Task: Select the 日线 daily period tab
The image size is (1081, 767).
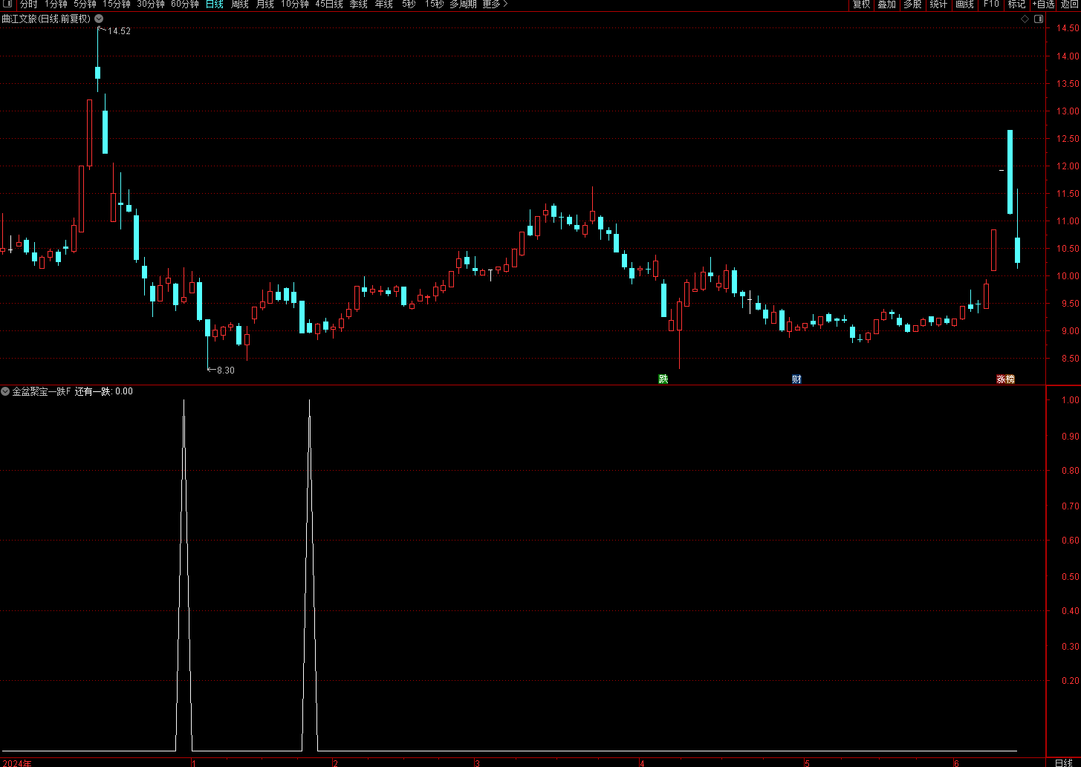Action: [214, 4]
